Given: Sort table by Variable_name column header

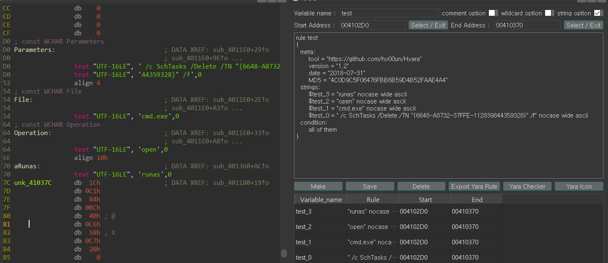Looking at the screenshot, I should click(320, 199).
